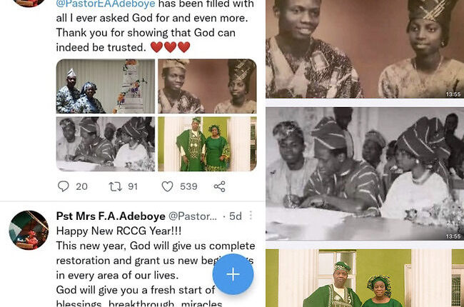Viewport: 464px width, 307px height.
Task: Like the tweet via the heart icon
Action: point(167,186)
